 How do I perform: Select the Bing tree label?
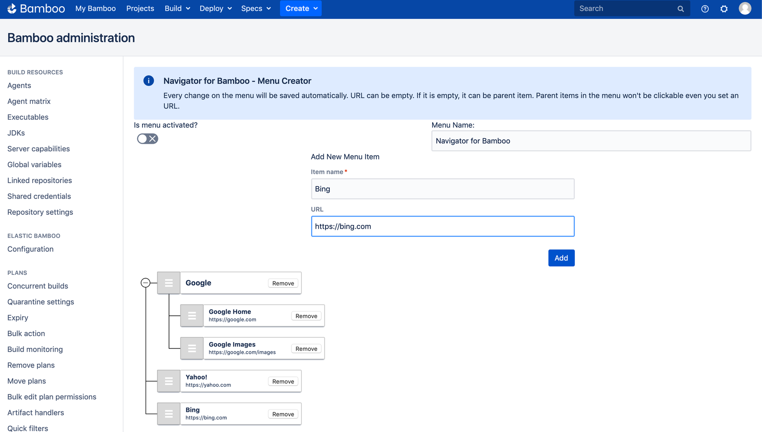(x=193, y=410)
